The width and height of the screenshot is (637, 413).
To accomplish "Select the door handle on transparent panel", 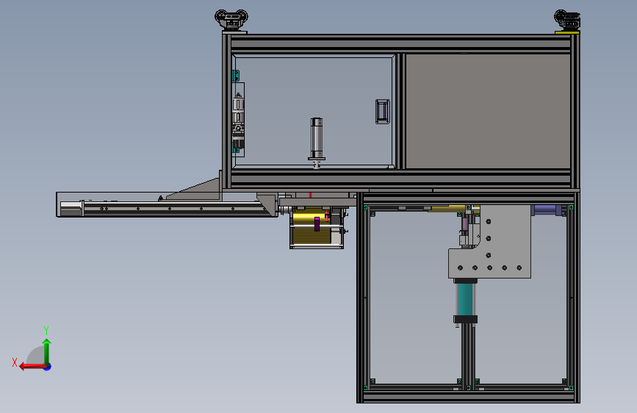I will click(382, 111).
